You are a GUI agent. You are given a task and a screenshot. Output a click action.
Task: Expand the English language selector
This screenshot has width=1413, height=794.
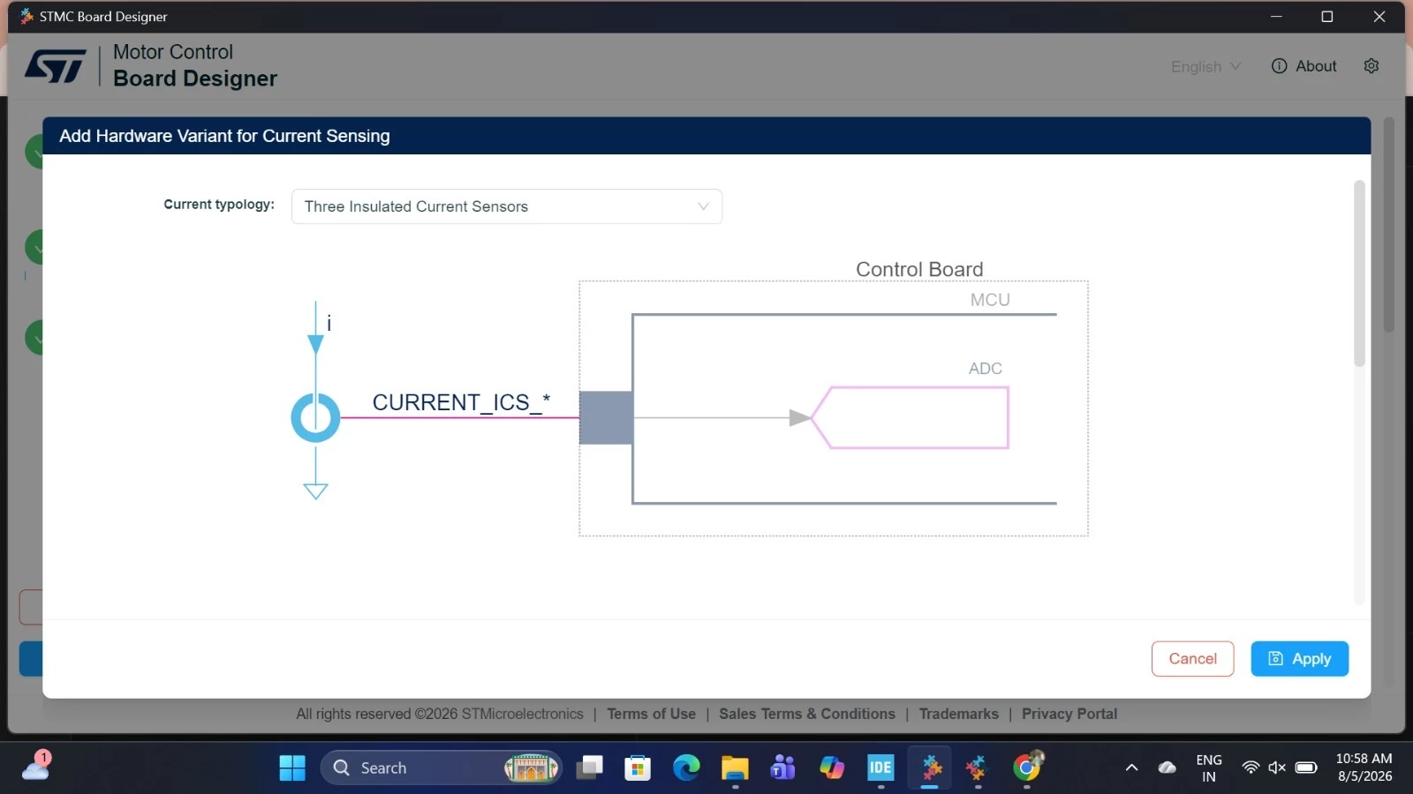tap(1205, 67)
